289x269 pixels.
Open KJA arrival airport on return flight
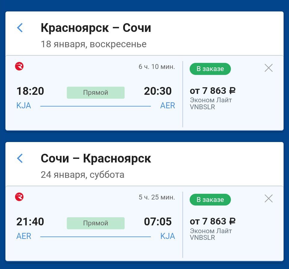pyautogui.click(x=168, y=236)
